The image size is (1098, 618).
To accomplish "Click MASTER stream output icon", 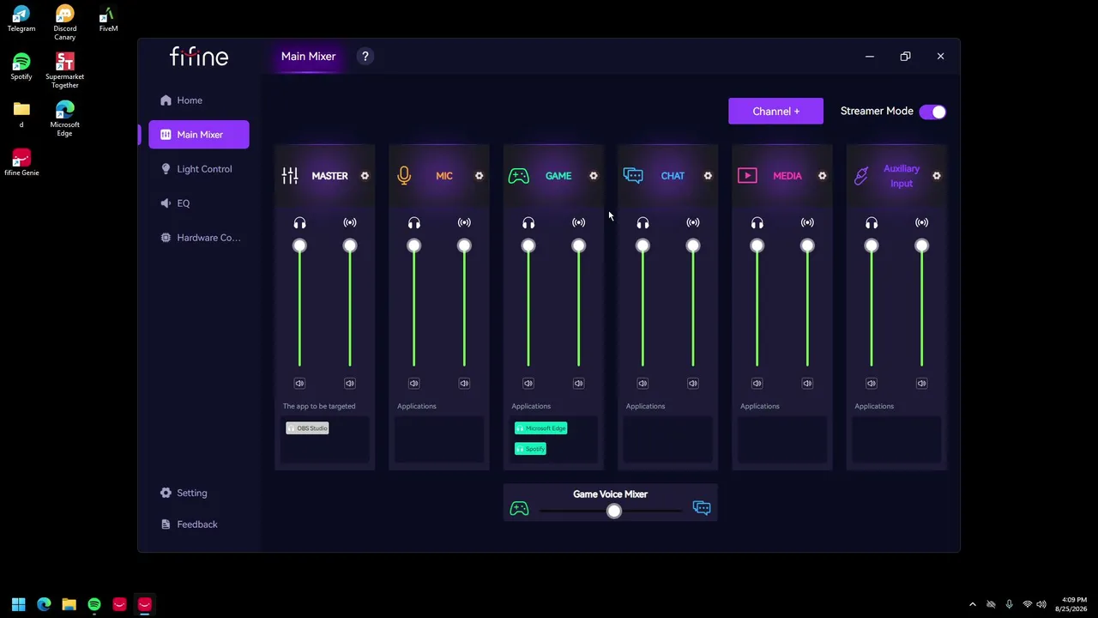I will pos(350,223).
